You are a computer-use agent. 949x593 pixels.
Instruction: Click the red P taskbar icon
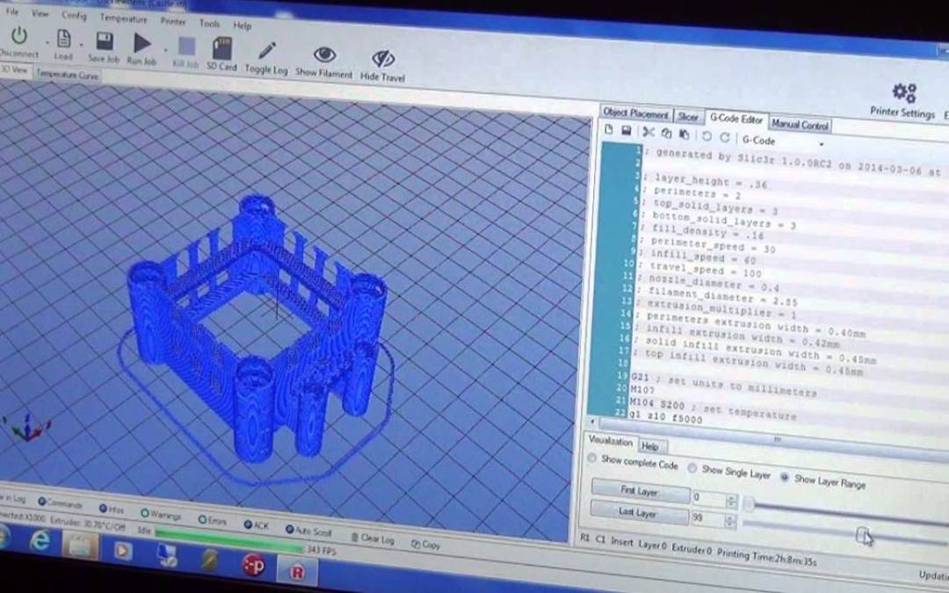[x=254, y=565]
